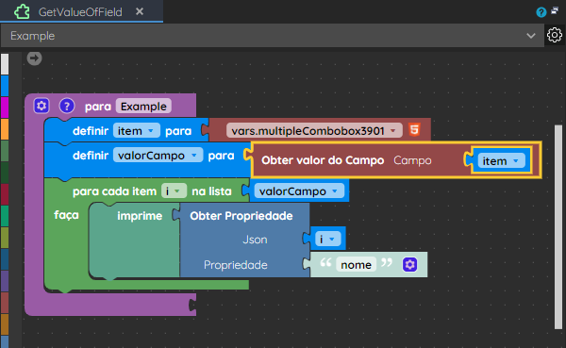
Task: Click the question mark on the function block
Action: pos(67,107)
